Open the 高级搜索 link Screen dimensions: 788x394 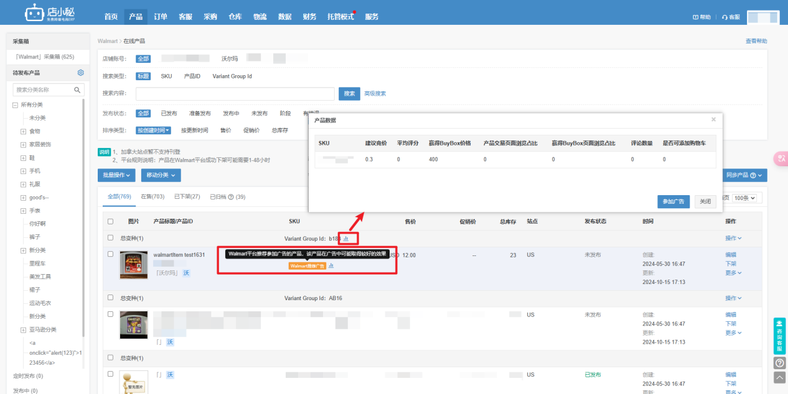pos(375,94)
